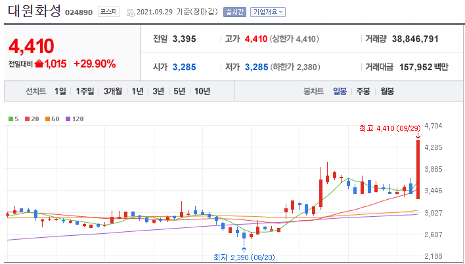
Task: Select the 1주일 line chart tab
Action: [x=85, y=91]
